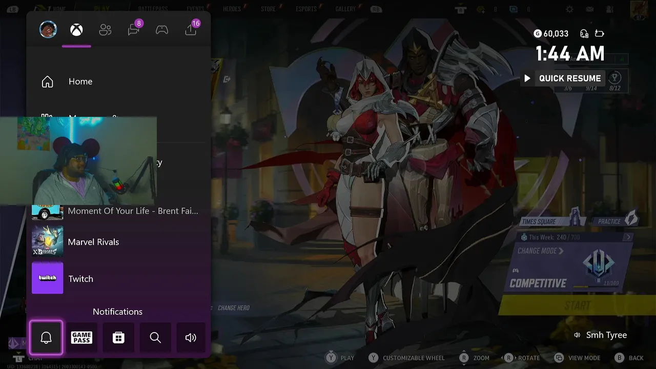Click the Marvel Rivals game thumbnail
This screenshot has height=369, width=656.
click(48, 241)
